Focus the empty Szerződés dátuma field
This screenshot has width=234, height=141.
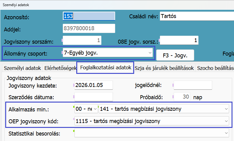tap(94, 97)
